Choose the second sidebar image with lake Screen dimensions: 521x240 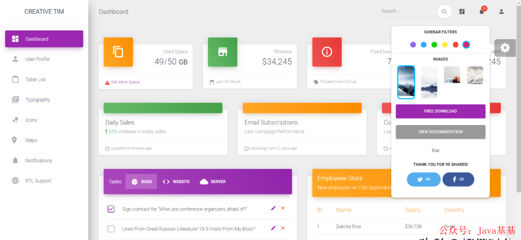[x=429, y=82]
